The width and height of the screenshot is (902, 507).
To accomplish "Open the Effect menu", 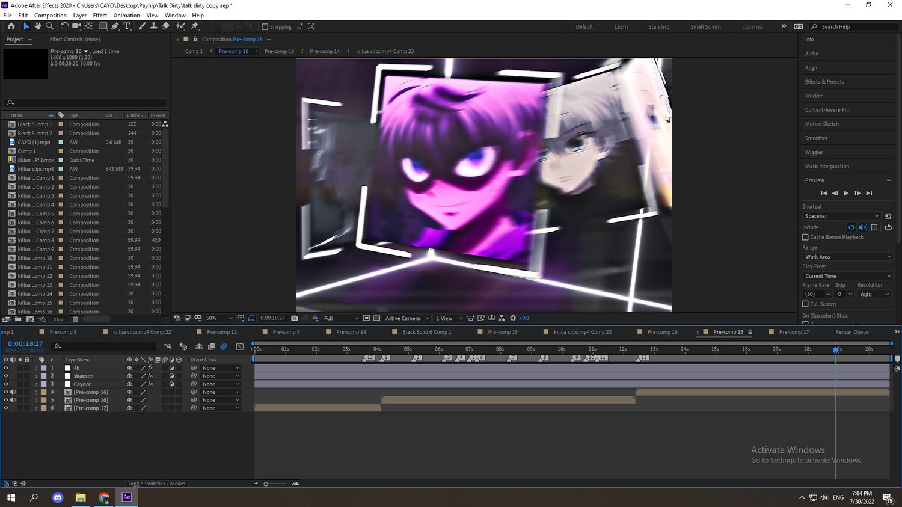I will tap(100, 16).
